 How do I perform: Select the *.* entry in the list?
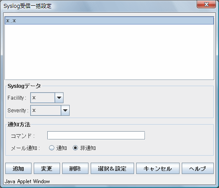tap(109, 21)
